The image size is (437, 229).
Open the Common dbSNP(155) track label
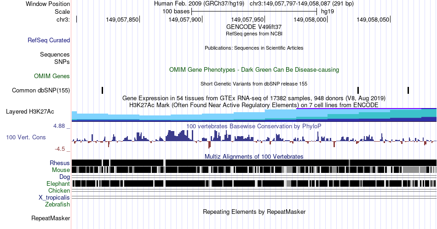(41, 90)
